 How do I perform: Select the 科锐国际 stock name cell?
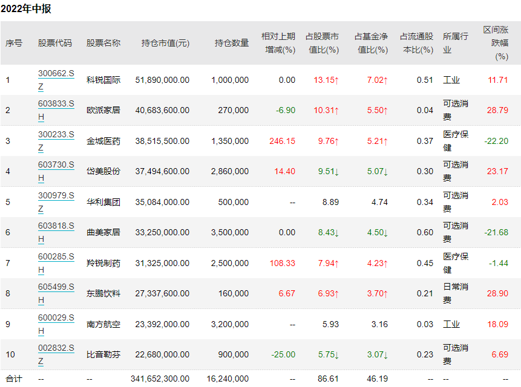pos(103,80)
